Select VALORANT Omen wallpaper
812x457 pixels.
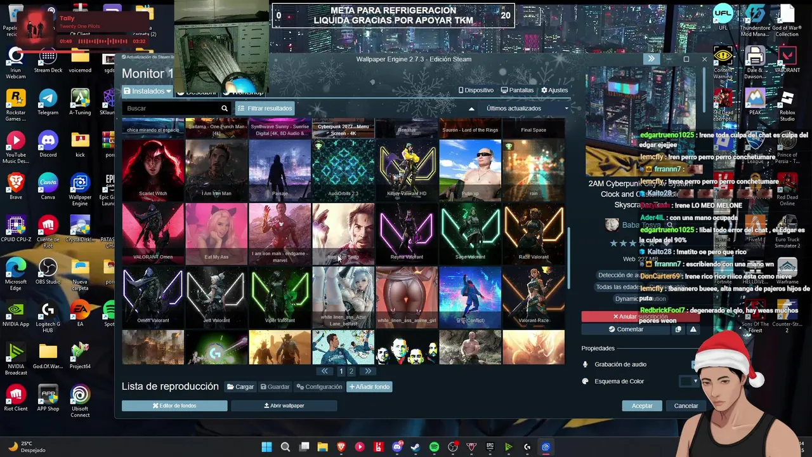[153, 233]
